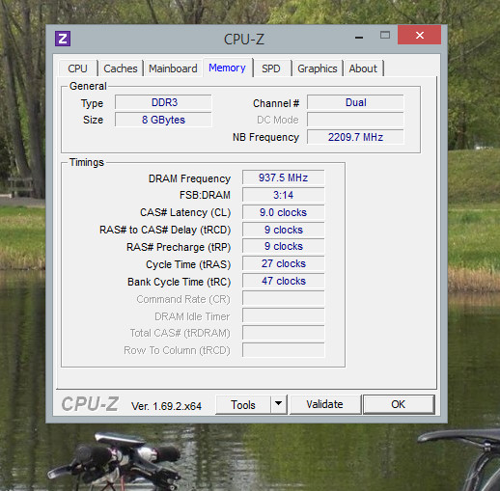Click the Tools button
The width and height of the screenshot is (500, 491).
pyautogui.click(x=243, y=405)
